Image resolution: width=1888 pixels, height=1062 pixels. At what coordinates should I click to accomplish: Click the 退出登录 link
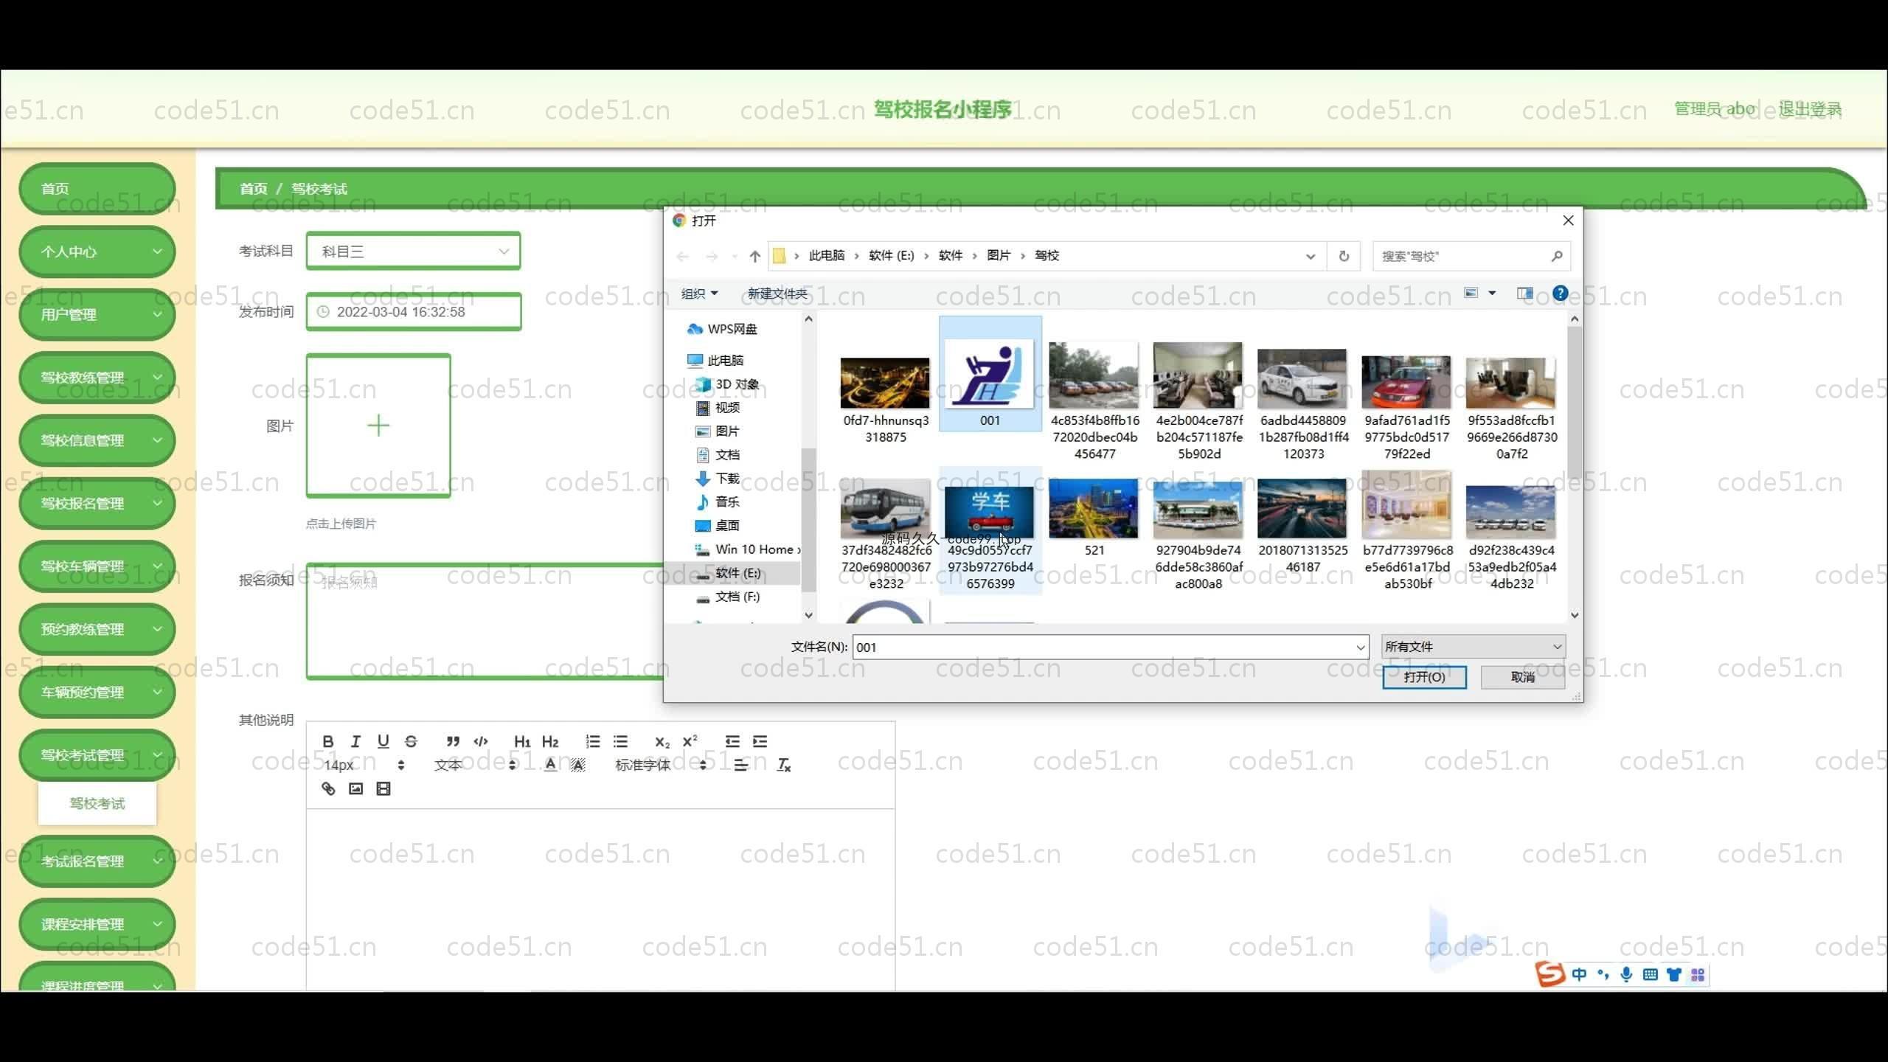click(x=1810, y=109)
